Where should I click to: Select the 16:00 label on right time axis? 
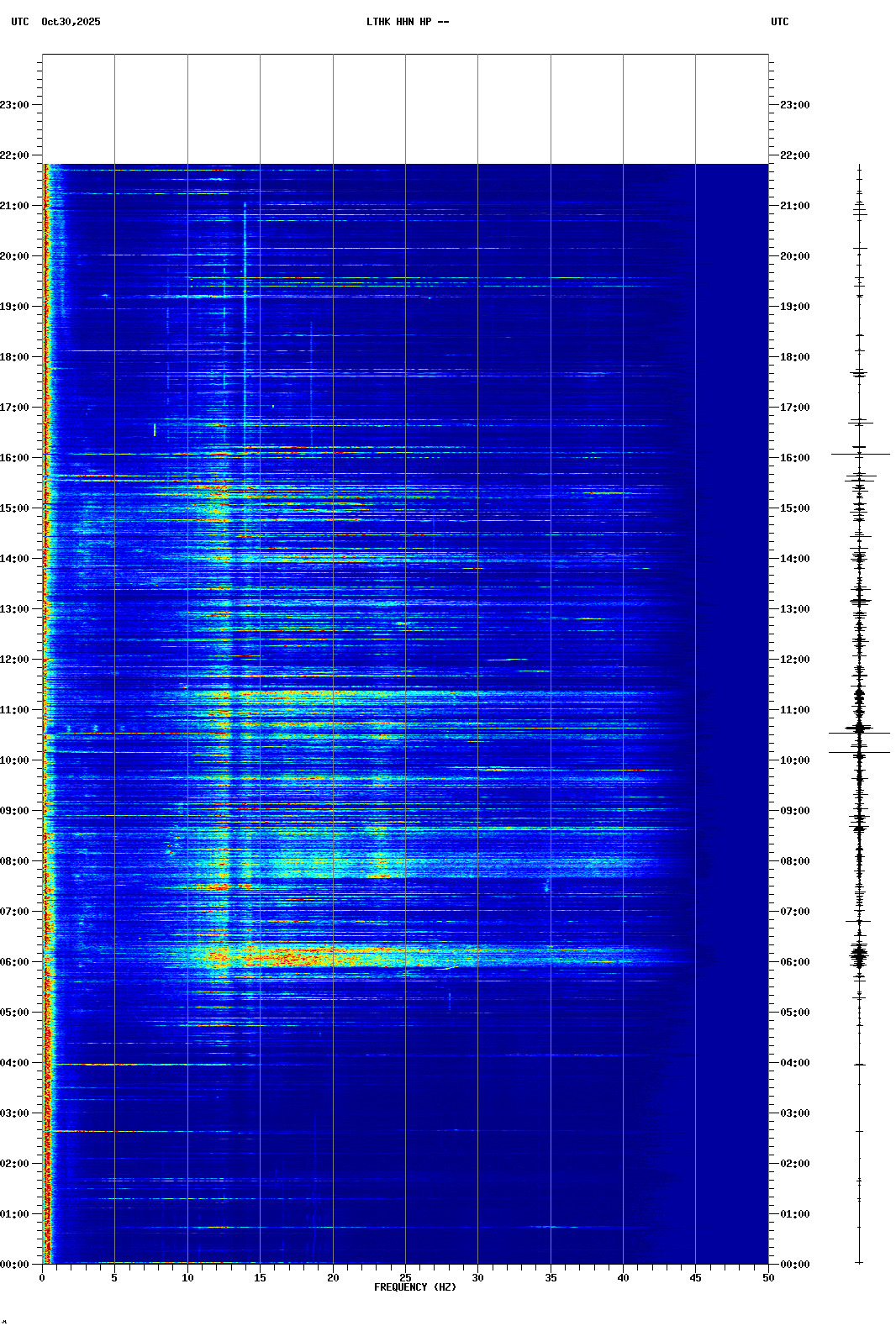[794, 458]
